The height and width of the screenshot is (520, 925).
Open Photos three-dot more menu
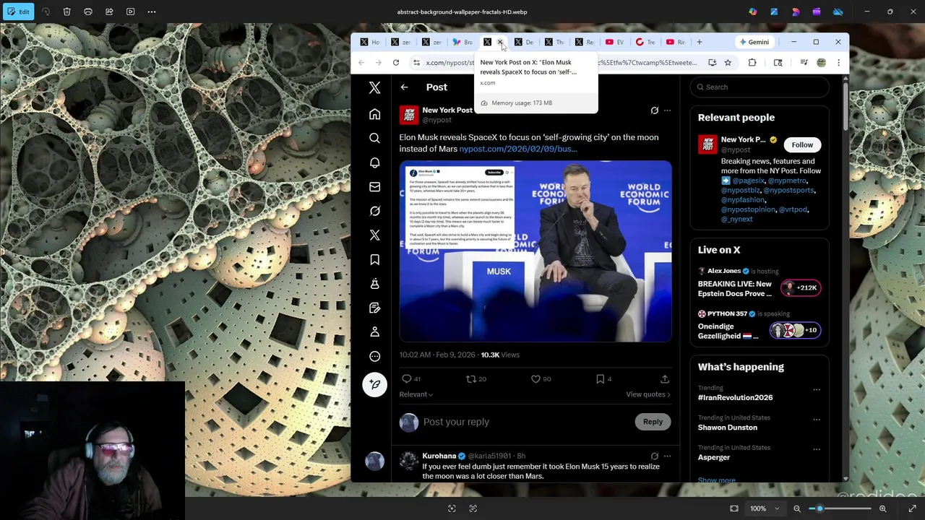(x=152, y=12)
